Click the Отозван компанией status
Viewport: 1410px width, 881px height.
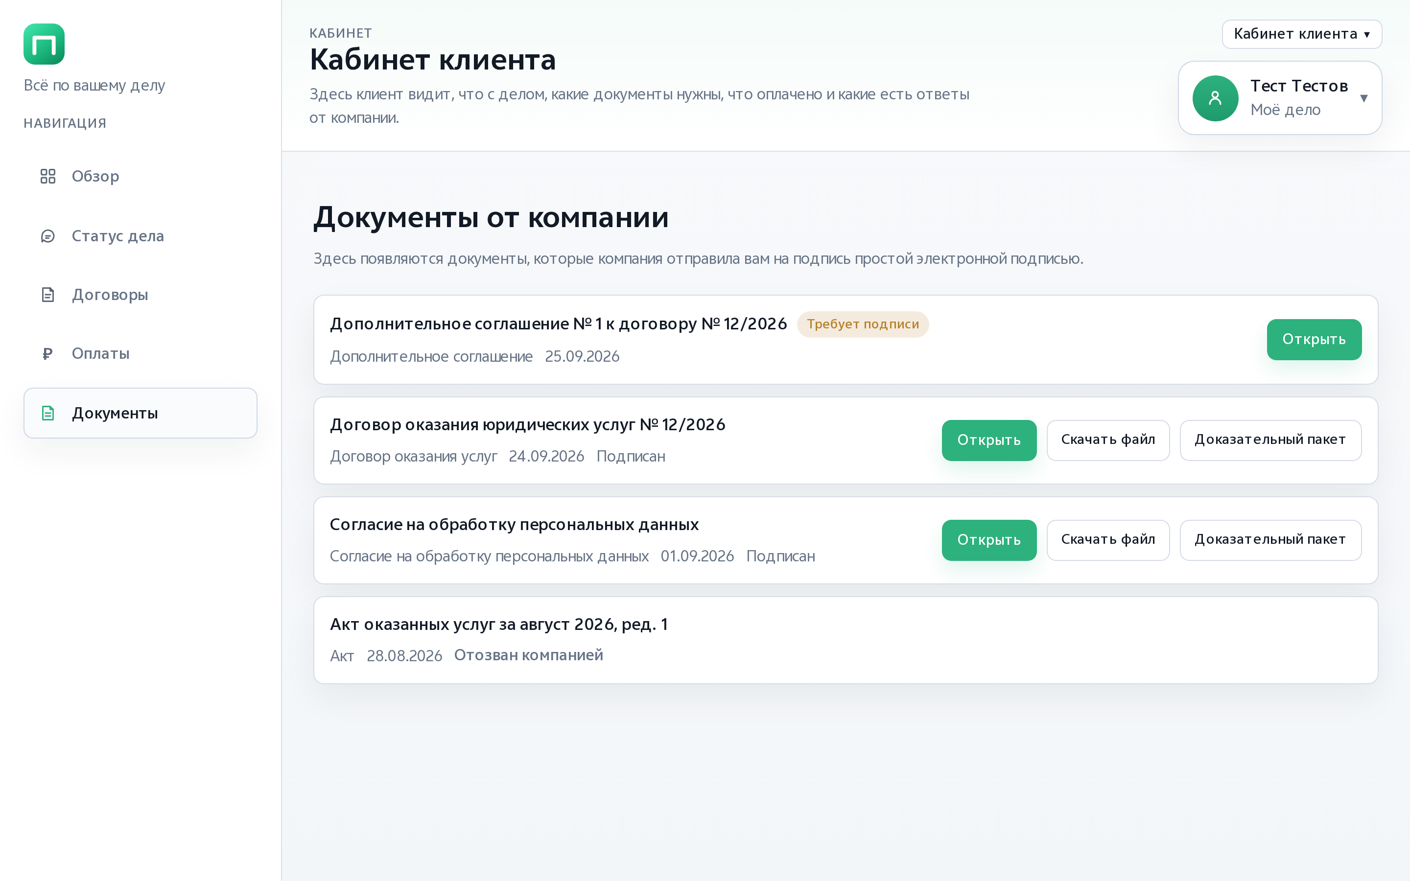click(528, 655)
